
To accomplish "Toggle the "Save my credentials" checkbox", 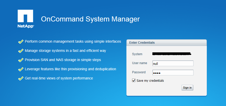I will (134, 80).
